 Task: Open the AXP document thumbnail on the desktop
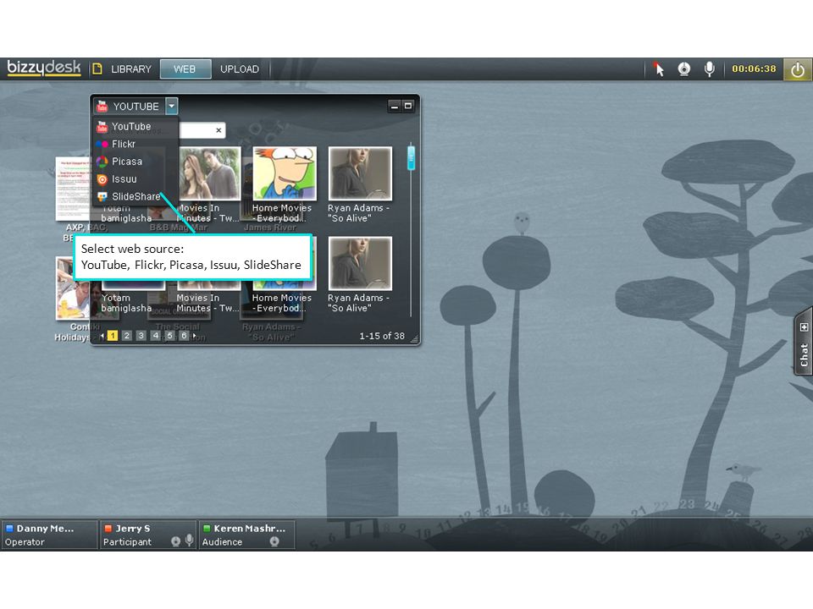coord(73,189)
